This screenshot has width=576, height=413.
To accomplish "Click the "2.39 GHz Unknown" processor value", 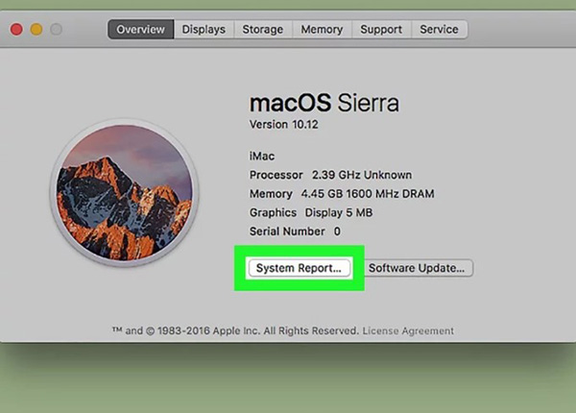I will tap(362, 175).
